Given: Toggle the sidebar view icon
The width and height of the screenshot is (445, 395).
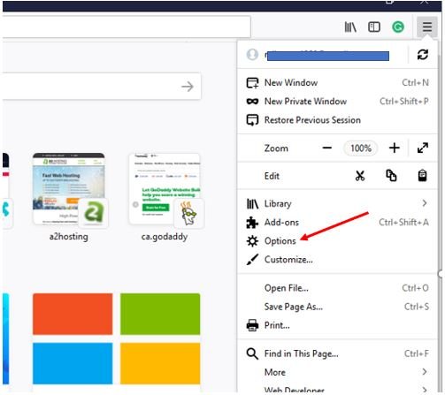Looking at the screenshot, I should 374,27.
